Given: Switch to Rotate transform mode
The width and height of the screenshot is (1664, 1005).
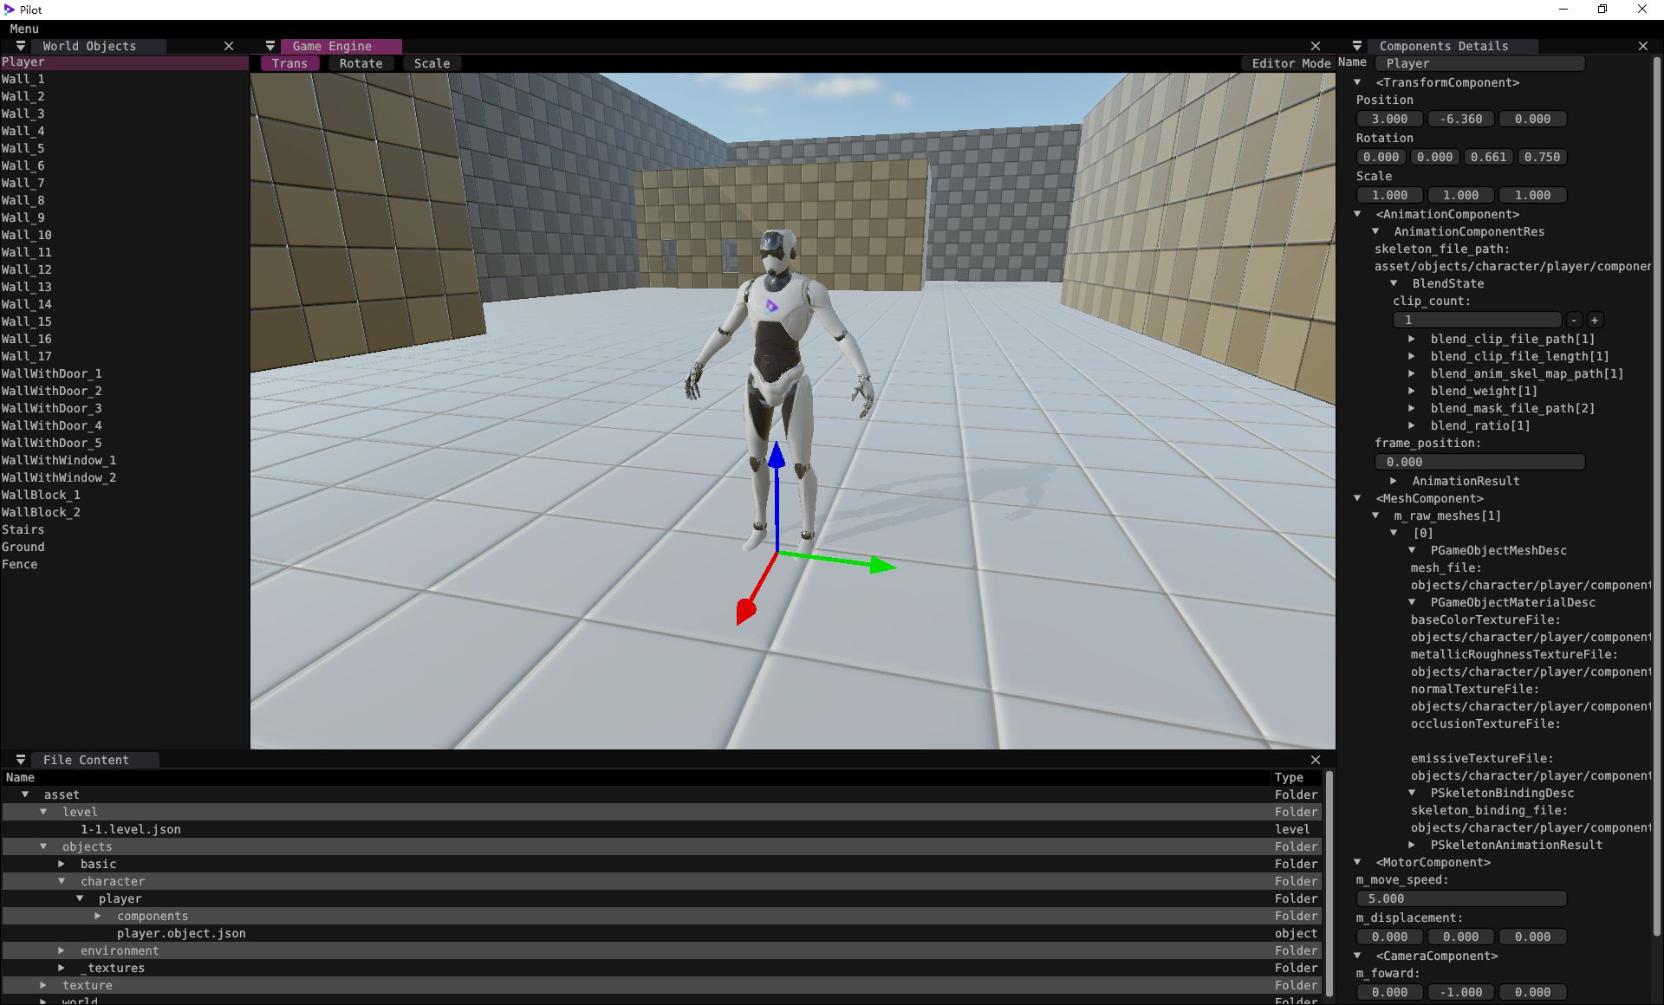Looking at the screenshot, I should (x=361, y=63).
